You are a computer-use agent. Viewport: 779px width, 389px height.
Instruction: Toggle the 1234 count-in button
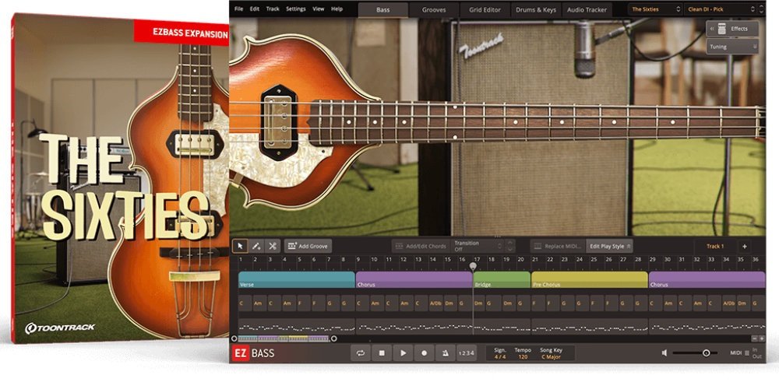tap(466, 353)
